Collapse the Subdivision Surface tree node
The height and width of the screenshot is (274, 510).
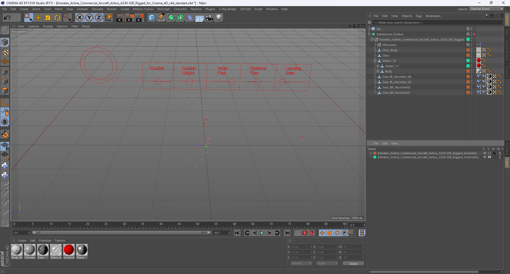tap(369, 34)
